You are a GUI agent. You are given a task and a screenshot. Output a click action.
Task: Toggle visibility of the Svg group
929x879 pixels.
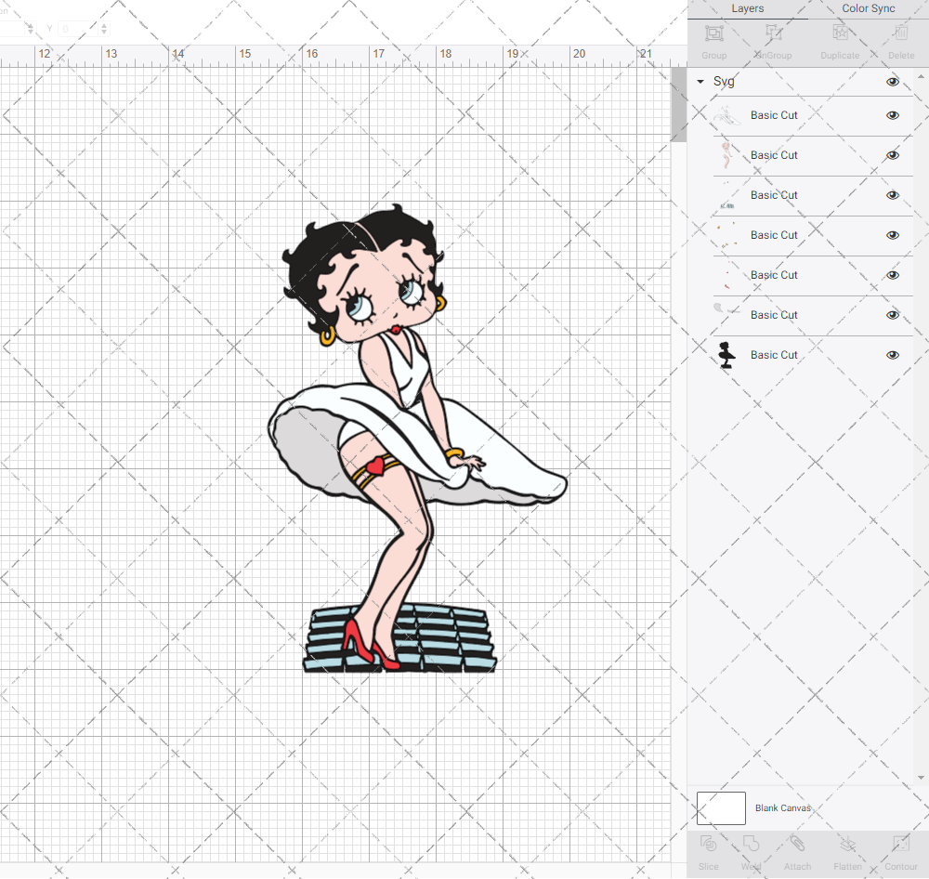click(x=892, y=82)
